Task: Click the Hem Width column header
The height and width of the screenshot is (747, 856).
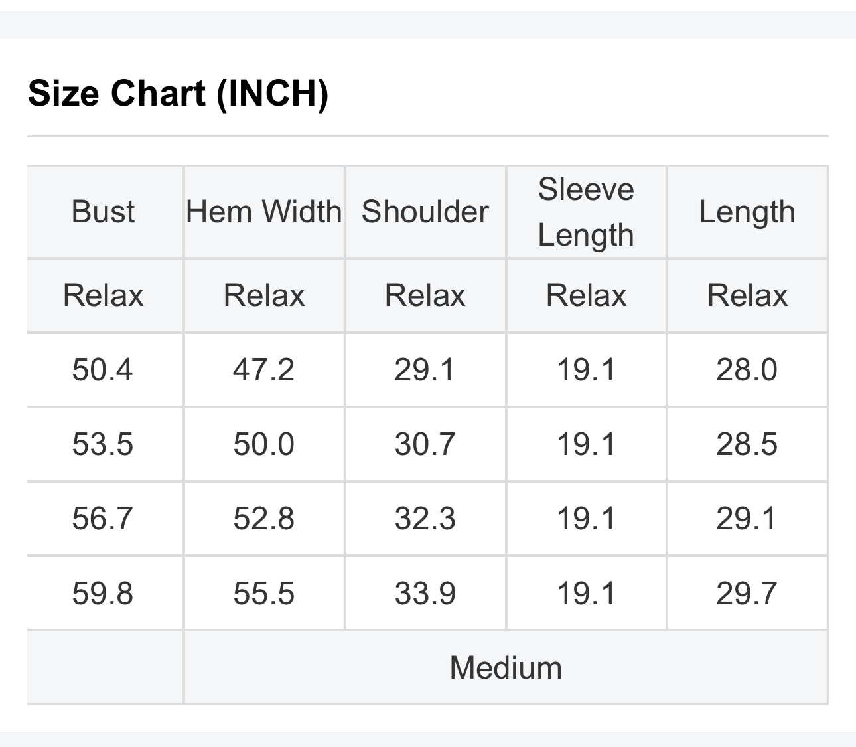Action: (x=264, y=212)
